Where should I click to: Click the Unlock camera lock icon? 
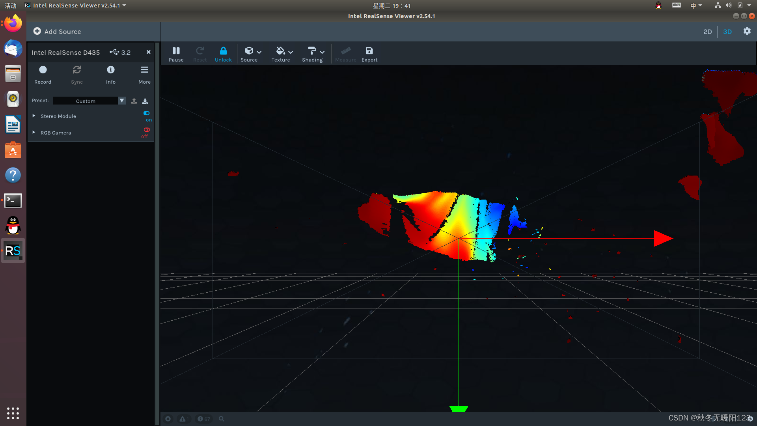[x=223, y=54]
